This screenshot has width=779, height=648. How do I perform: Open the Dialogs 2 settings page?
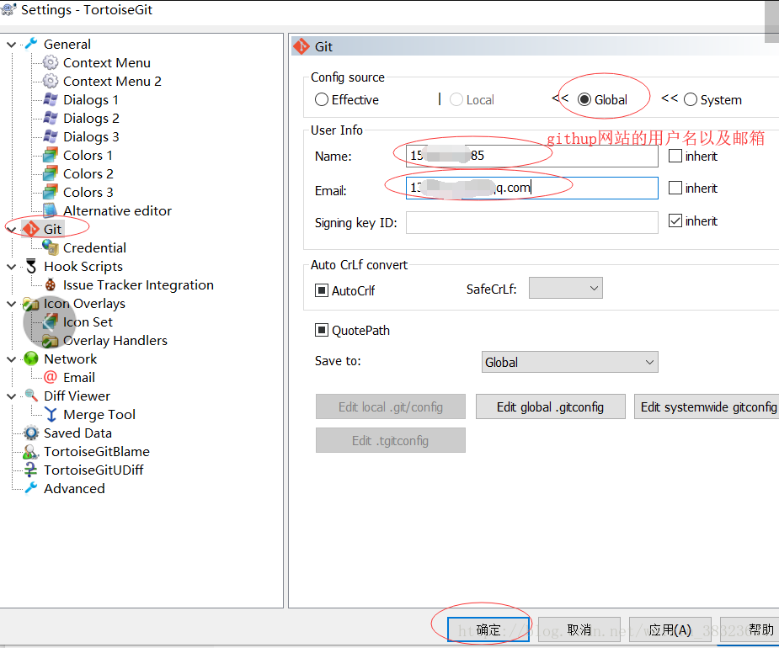91,118
